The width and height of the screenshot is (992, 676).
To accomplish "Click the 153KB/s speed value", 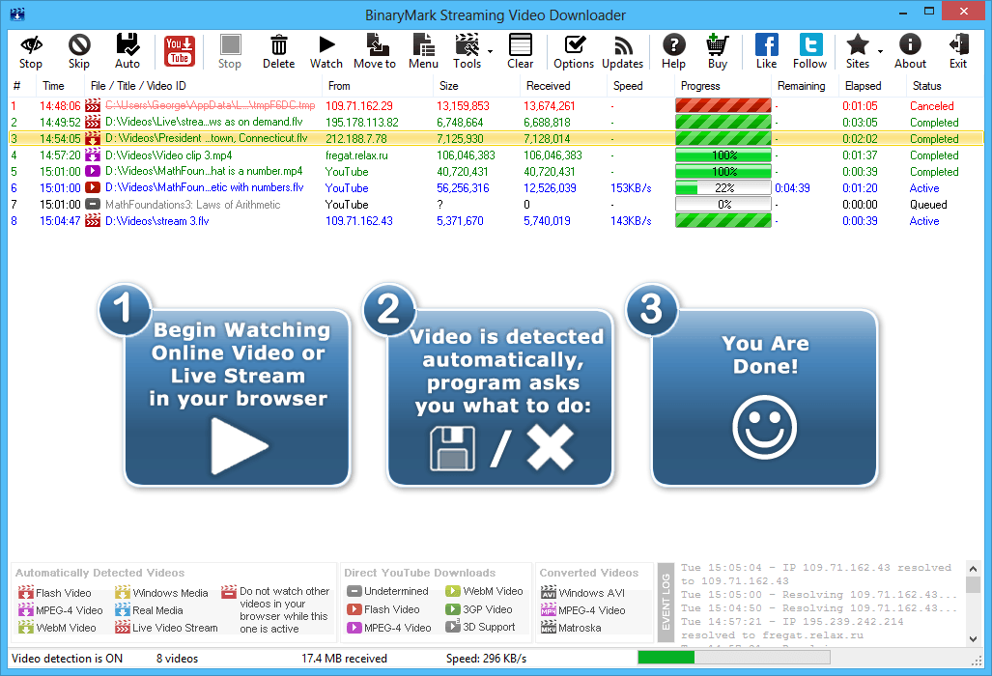I will [631, 187].
